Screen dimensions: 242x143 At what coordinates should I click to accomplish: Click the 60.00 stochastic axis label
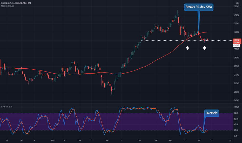pos(236,119)
